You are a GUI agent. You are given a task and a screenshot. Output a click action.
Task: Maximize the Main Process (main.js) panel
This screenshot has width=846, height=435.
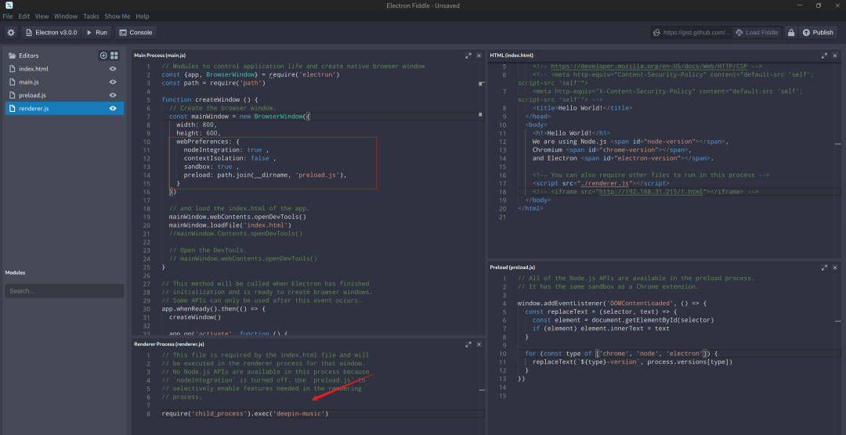[468, 56]
